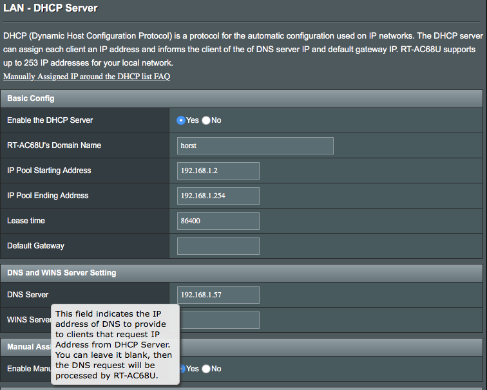Click the empty Default Gateway field

pyautogui.click(x=218, y=246)
